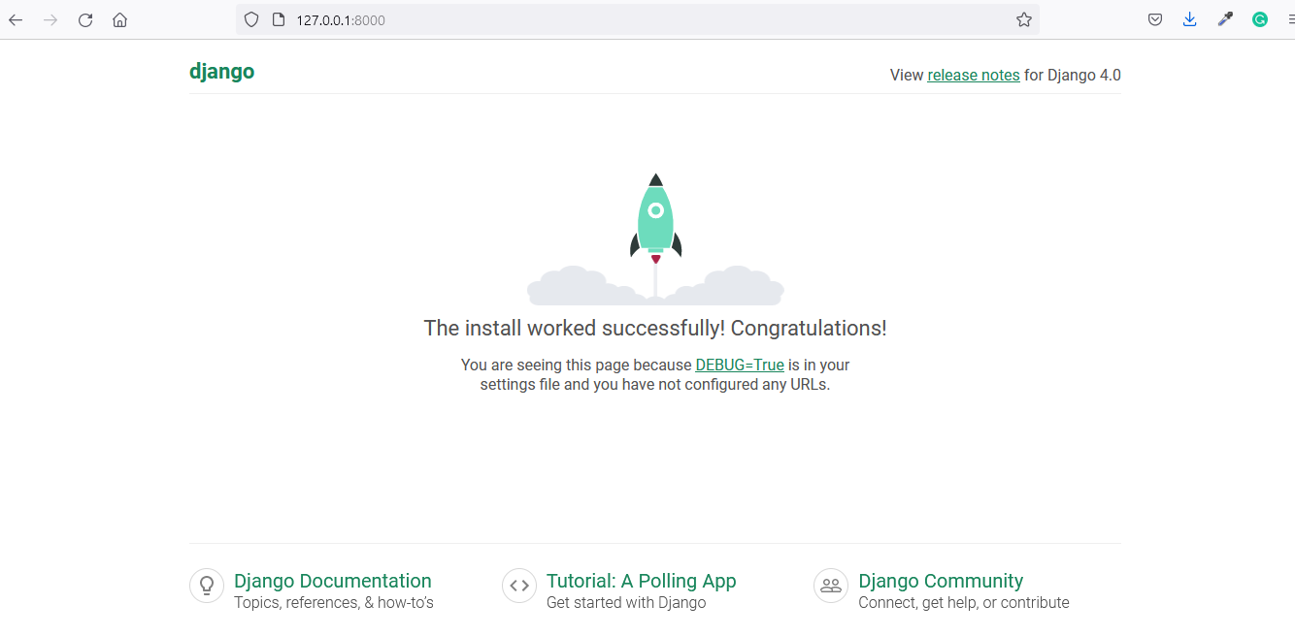This screenshot has height=636, width=1295.
Task: Save page to Pocket
Action: point(1155,19)
